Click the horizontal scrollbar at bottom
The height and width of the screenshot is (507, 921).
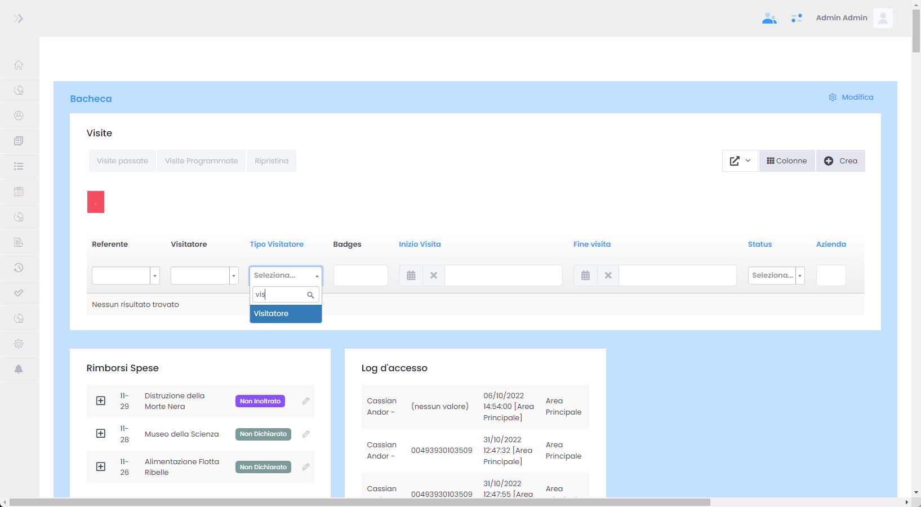pyautogui.click(x=360, y=502)
